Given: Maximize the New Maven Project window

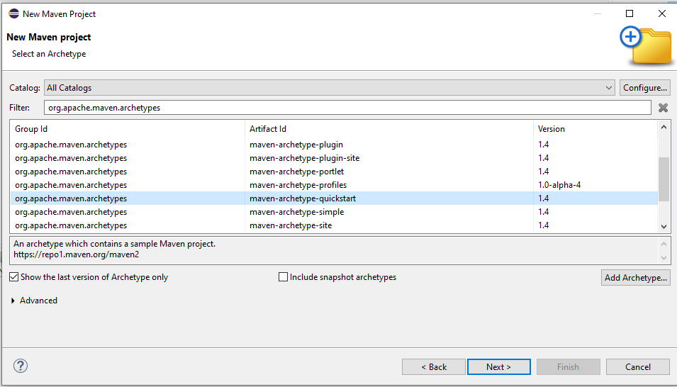Looking at the screenshot, I should click(630, 13).
